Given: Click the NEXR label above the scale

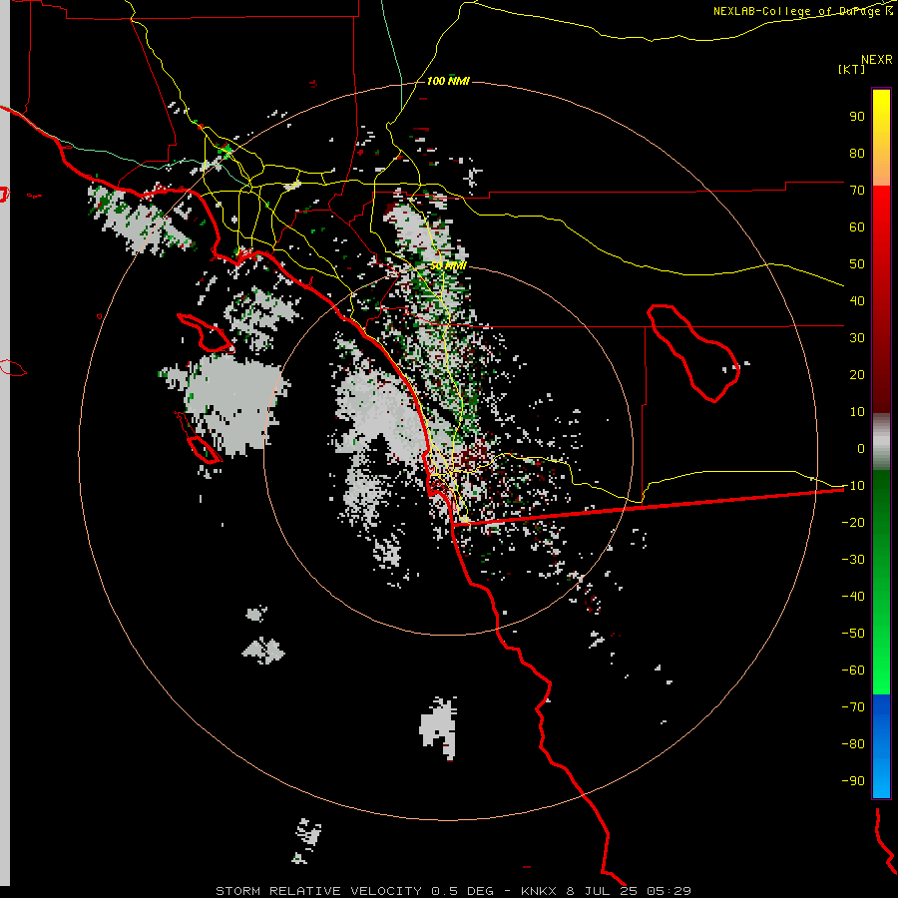Looking at the screenshot, I should tap(876, 59).
